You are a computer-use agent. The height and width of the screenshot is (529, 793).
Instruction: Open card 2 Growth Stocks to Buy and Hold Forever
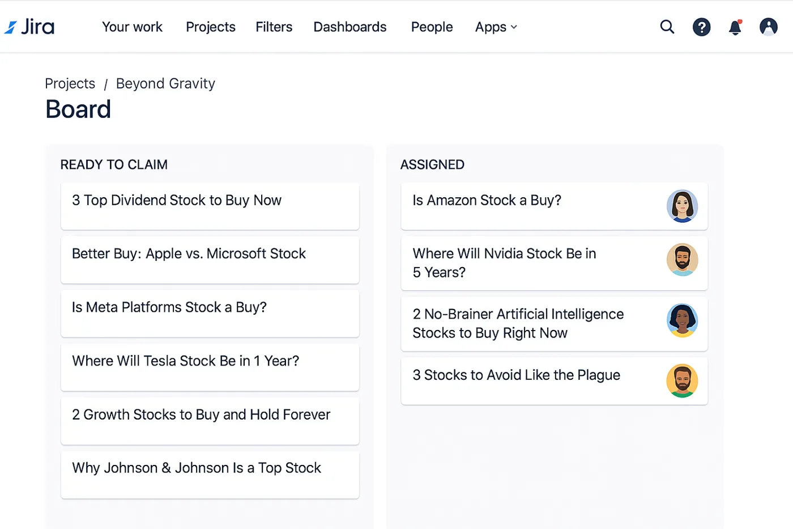[210, 421]
